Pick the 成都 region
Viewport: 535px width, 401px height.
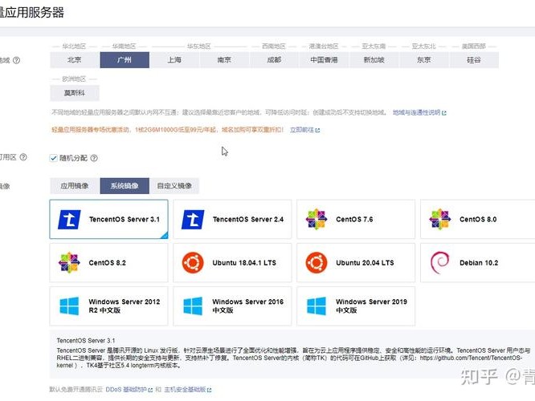pyautogui.click(x=274, y=60)
